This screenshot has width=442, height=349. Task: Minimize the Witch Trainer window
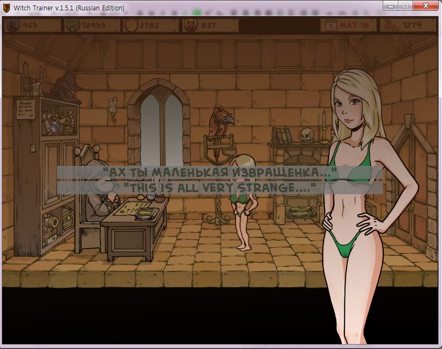[391, 6]
